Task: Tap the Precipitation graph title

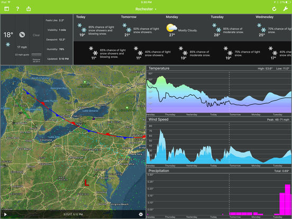Action: (x=159, y=170)
